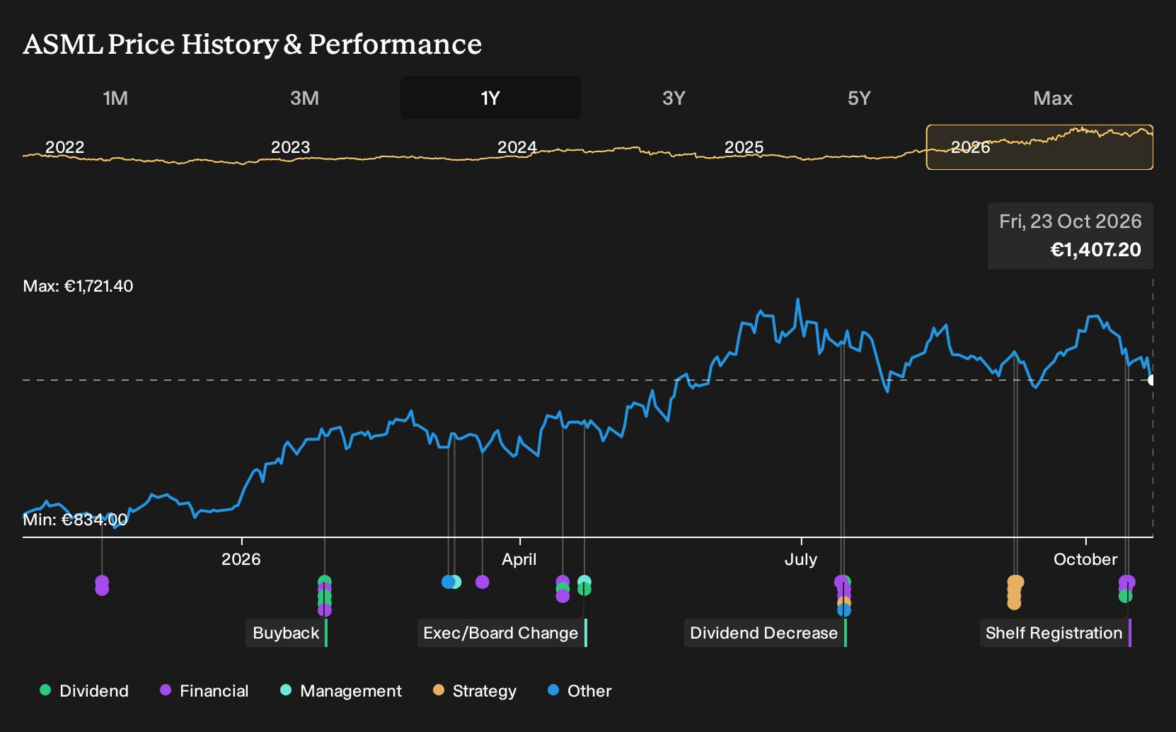Select the top purple dot after April
The width and height of the screenshot is (1176, 732).
click(x=563, y=581)
